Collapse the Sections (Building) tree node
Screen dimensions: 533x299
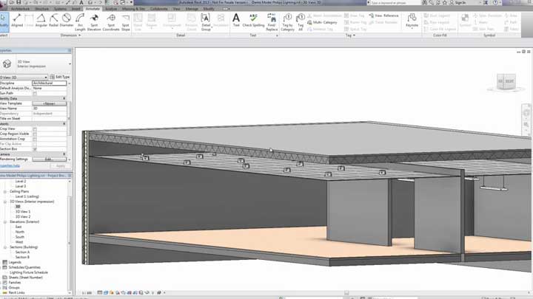click(4, 246)
